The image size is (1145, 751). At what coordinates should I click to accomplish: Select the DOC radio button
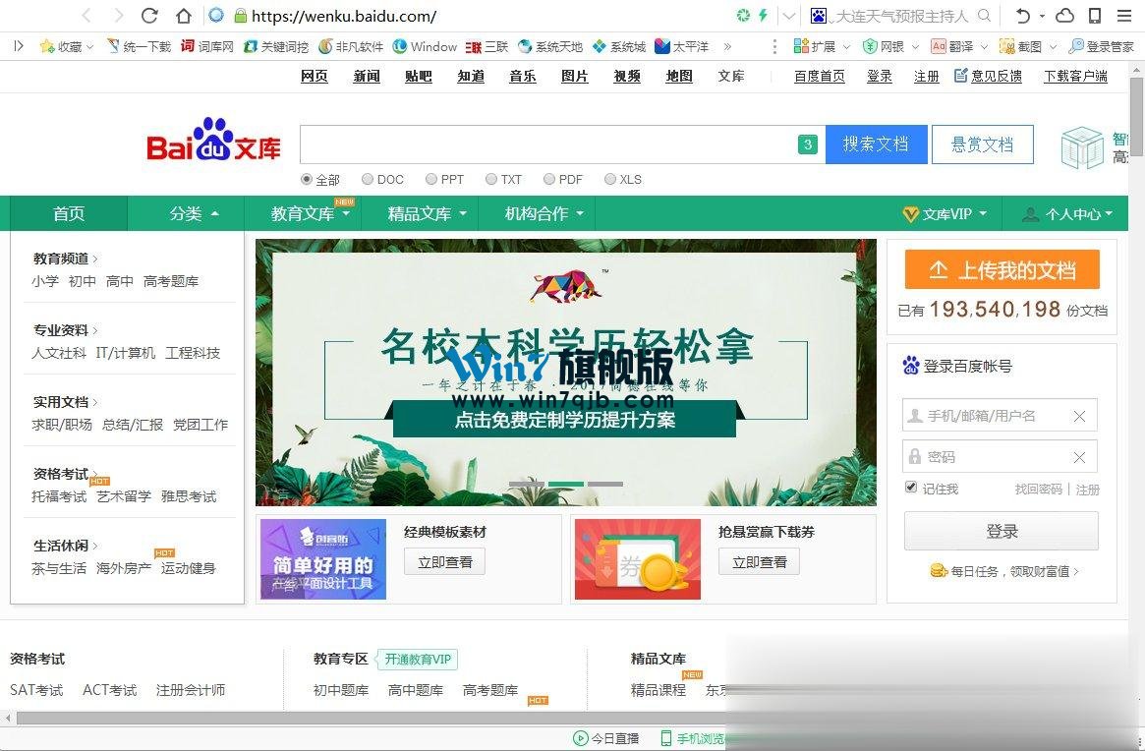coord(368,179)
